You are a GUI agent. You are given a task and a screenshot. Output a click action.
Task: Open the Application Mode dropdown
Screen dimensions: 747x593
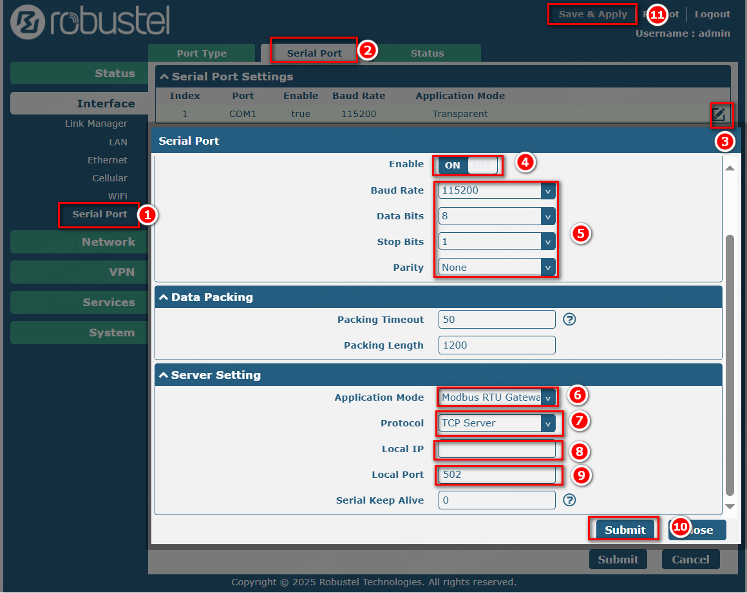(x=496, y=397)
